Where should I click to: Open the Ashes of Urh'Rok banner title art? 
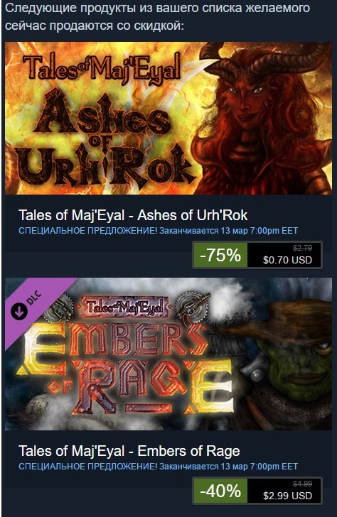[106, 138]
